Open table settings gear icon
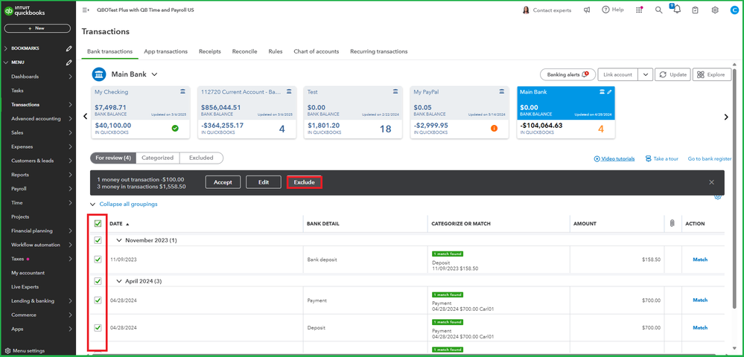 coord(718,197)
